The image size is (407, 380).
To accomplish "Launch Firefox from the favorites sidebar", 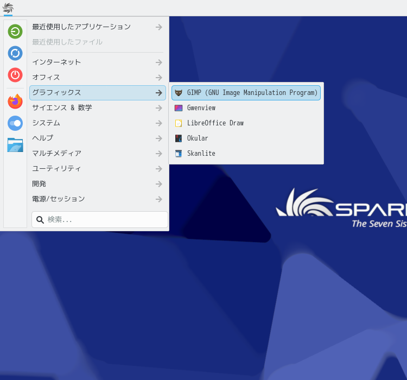I will coord(15,102).
